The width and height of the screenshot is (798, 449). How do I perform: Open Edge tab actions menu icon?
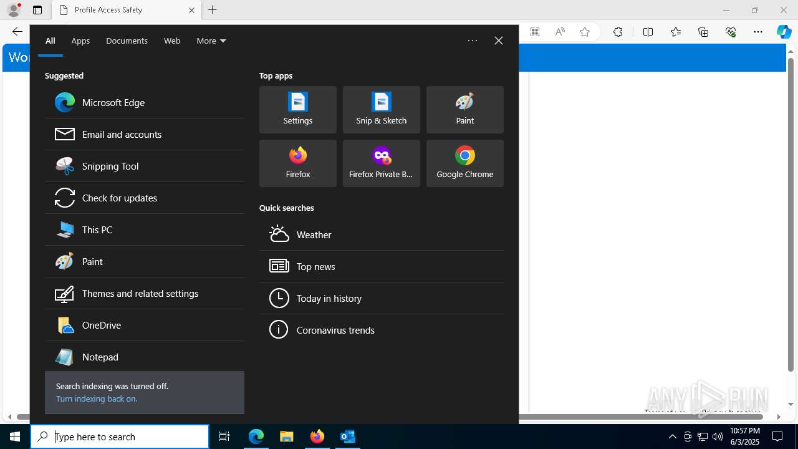click(x=37, y=10)
